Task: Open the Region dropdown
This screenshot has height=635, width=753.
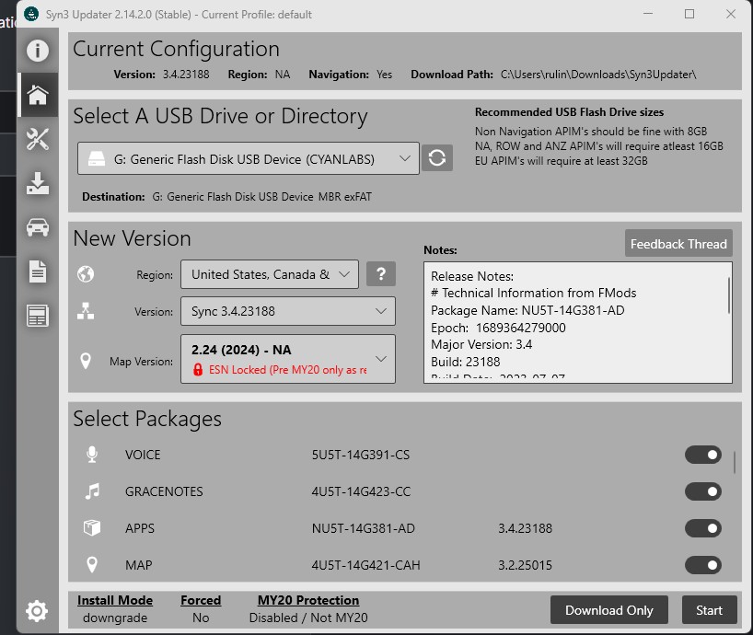Action: 269,274
